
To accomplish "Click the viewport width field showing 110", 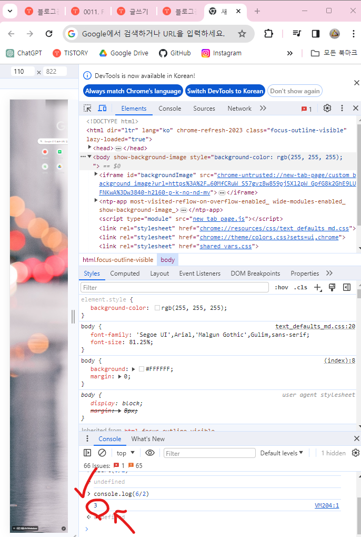I will pyautogui.click(x=23, y=72).
